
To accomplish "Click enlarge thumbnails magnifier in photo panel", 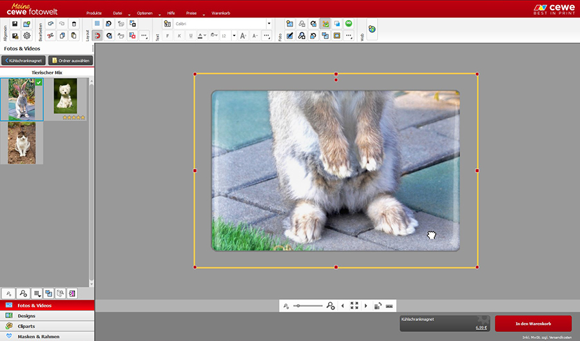I will (23, 293).
